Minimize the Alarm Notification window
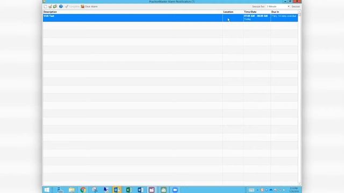Screen dimensions: 344x193 point(285,1)
